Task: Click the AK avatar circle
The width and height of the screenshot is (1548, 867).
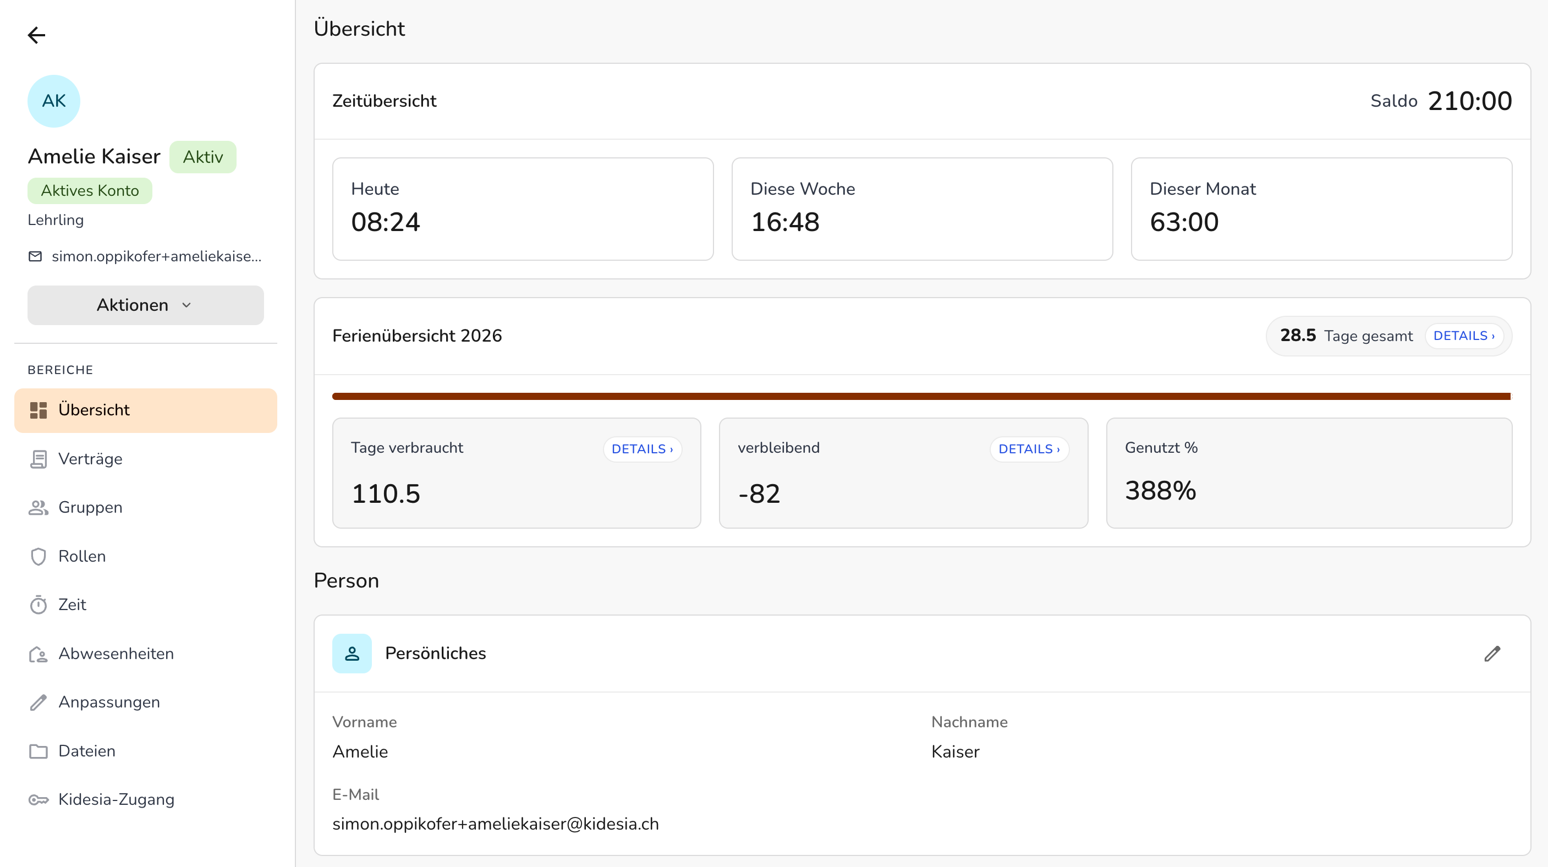Action: (x=54, y=101)
